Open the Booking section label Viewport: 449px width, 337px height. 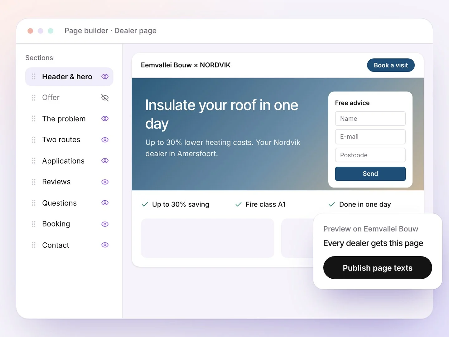(x=56, y=224)
